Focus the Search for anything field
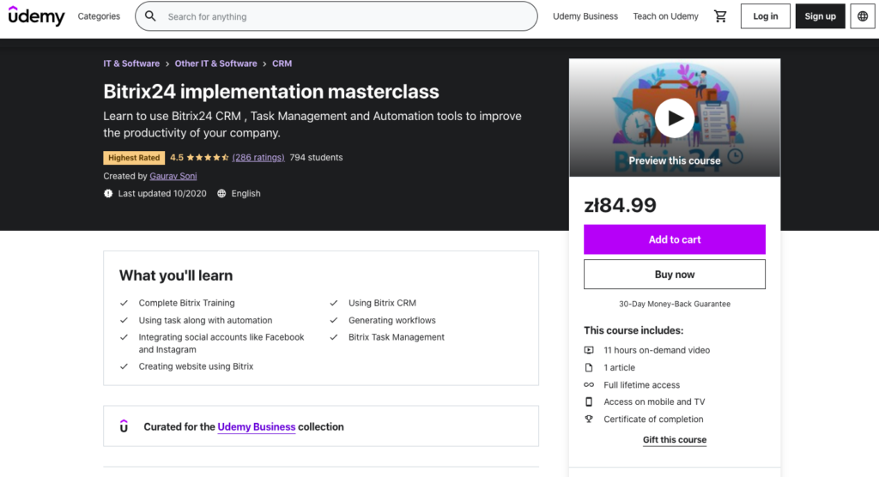879x477 pixels. click(x=343, y=16)
